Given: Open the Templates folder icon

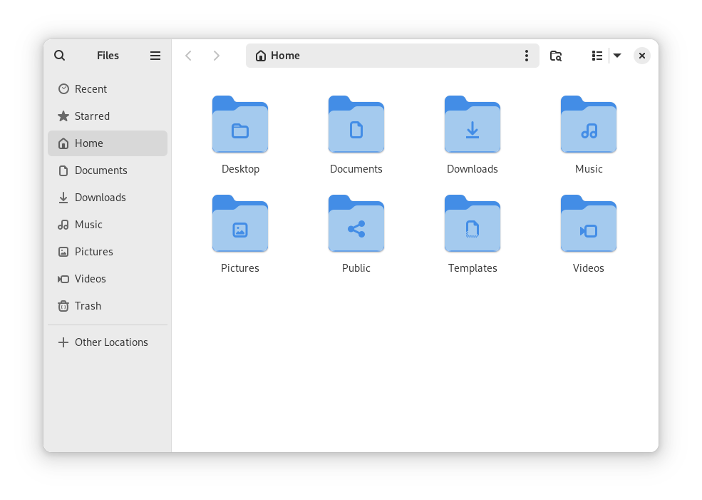Looking at the screenshot, I should click(472, 224).
